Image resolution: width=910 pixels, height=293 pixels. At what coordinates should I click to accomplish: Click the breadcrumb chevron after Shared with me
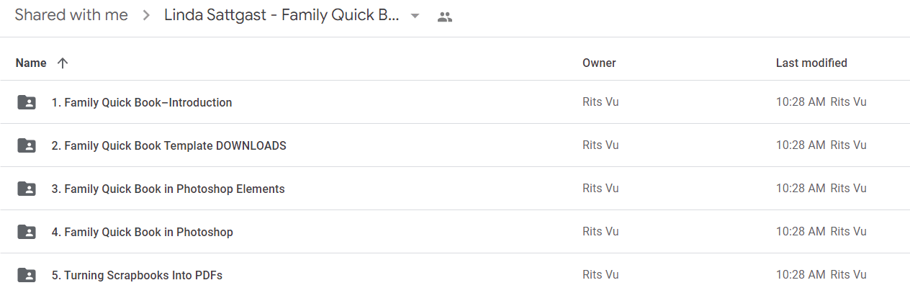pos(146,16)
